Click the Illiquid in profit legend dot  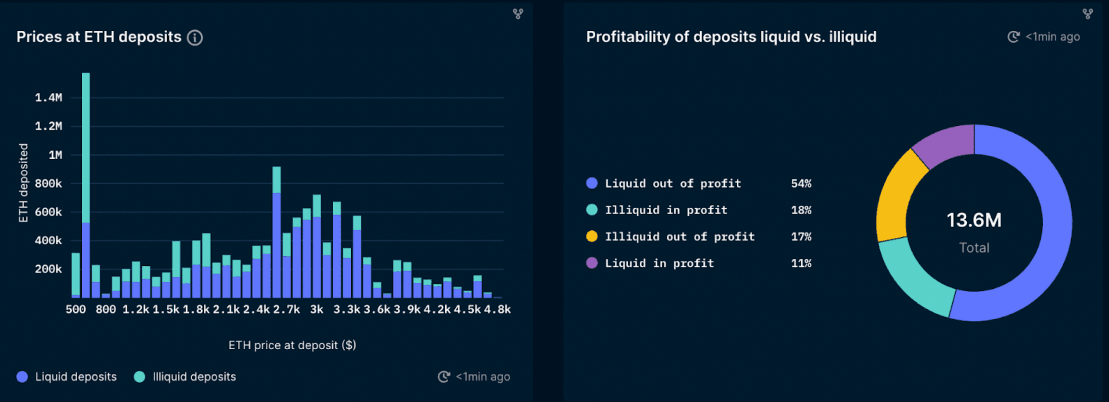(x=592, y=210)
